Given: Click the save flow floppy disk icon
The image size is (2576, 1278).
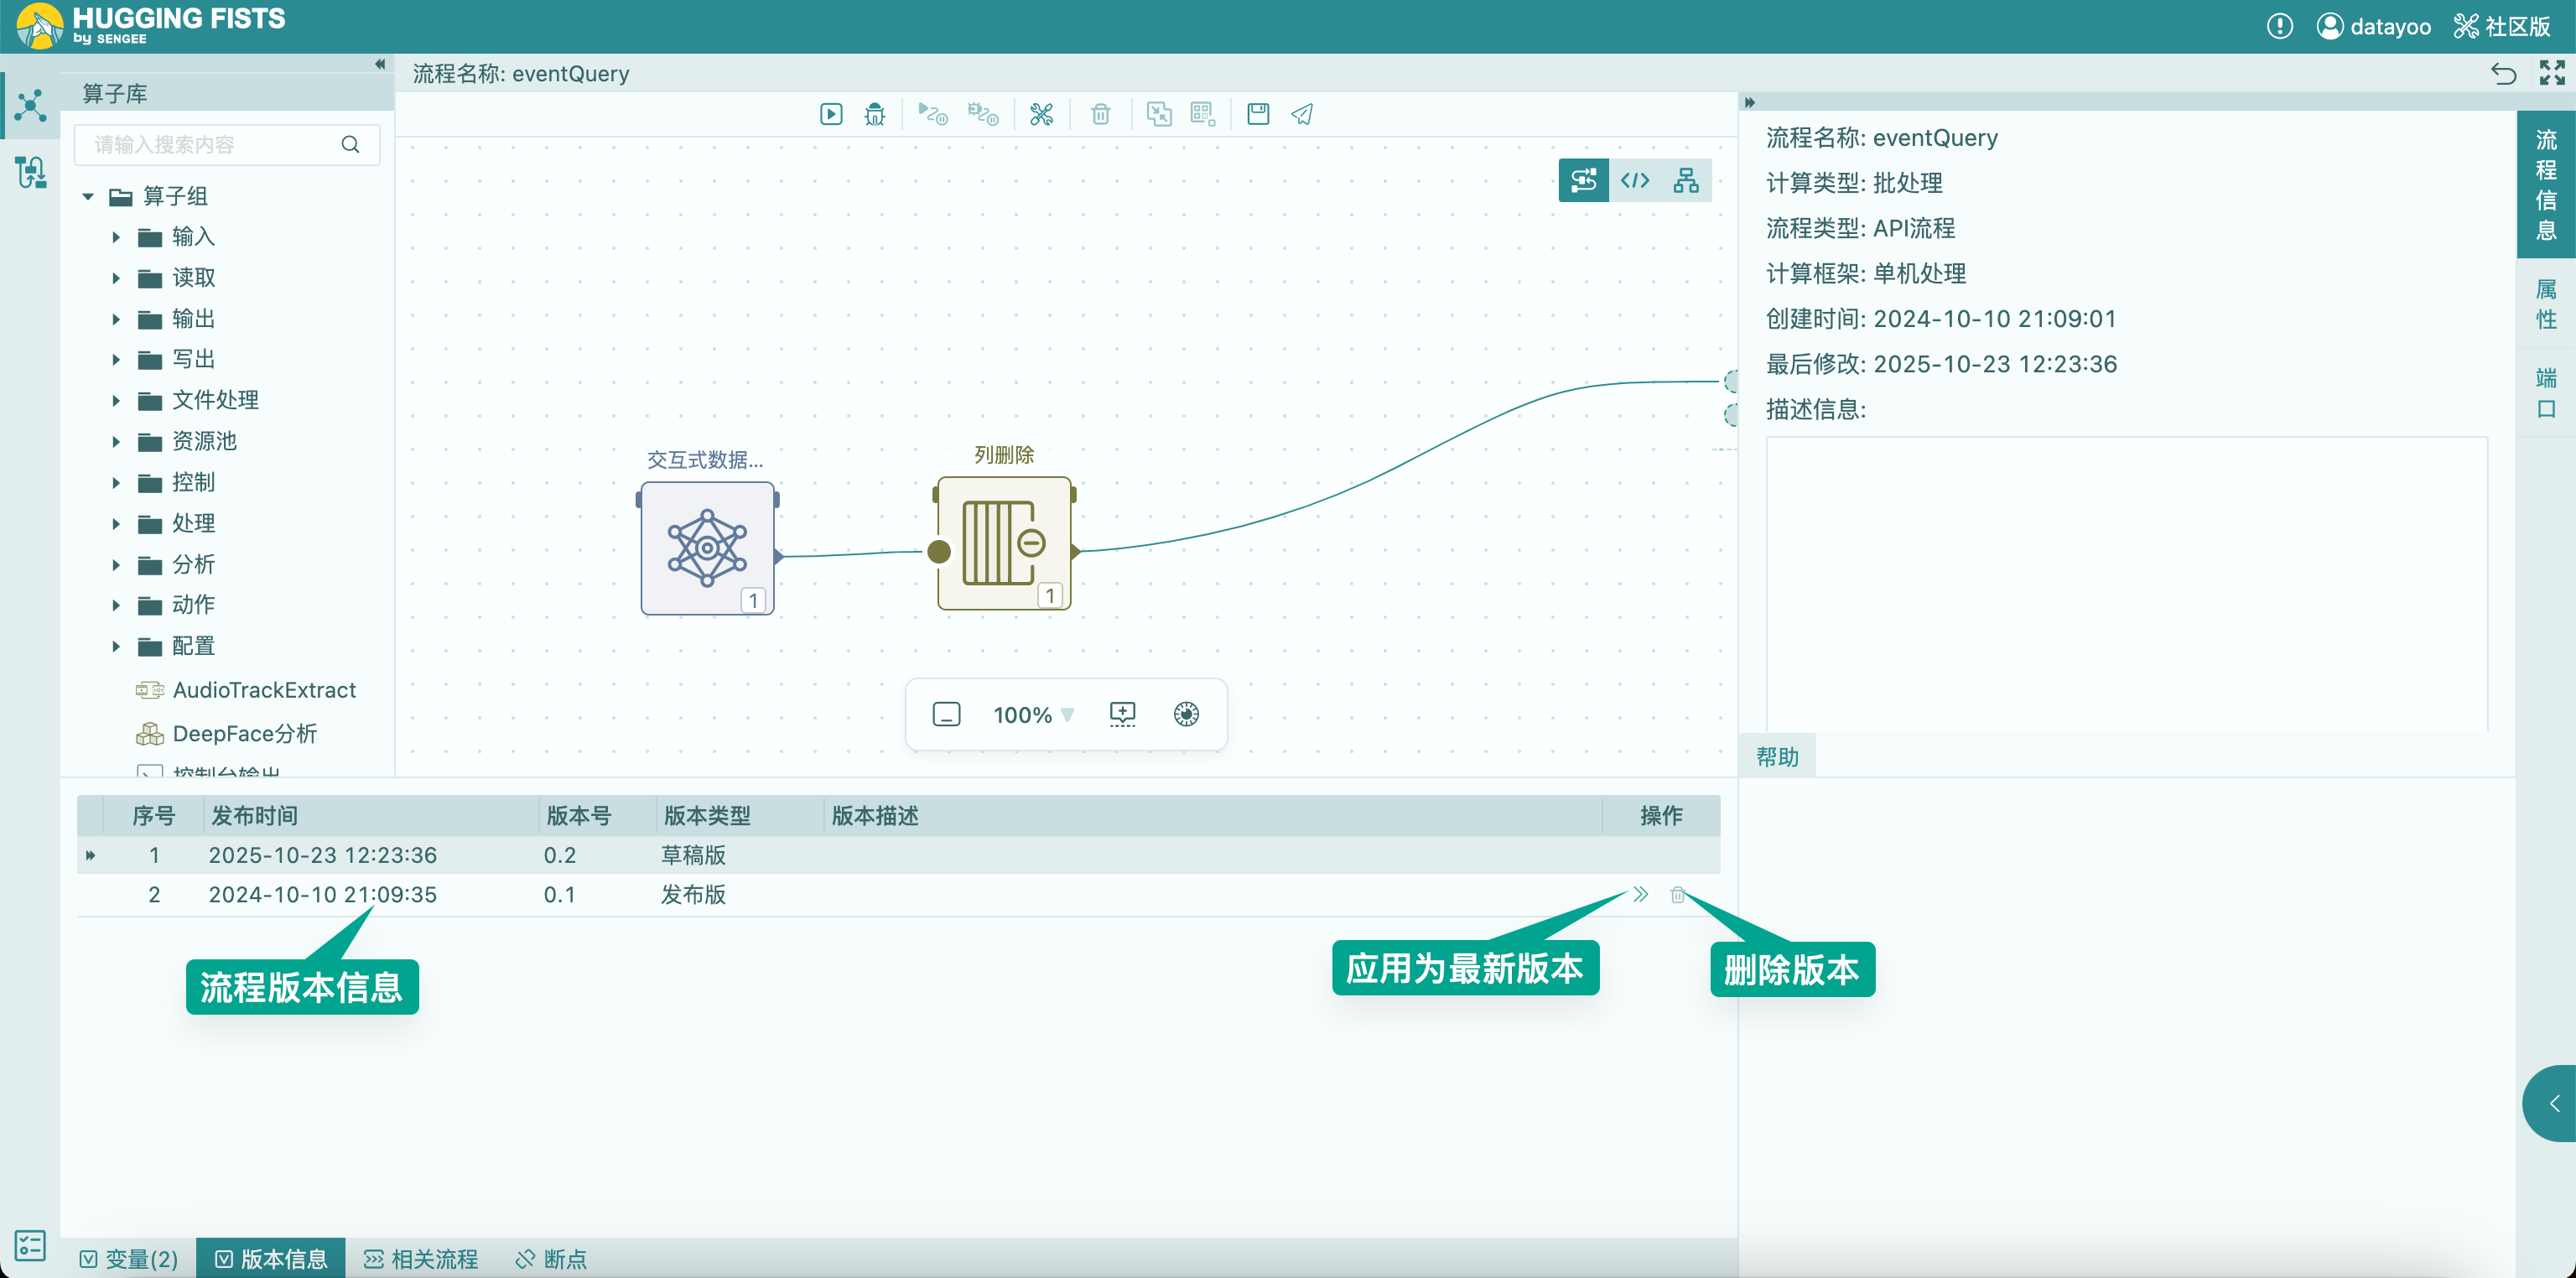Looking at the screenshot, I should tap(1257, 114).
